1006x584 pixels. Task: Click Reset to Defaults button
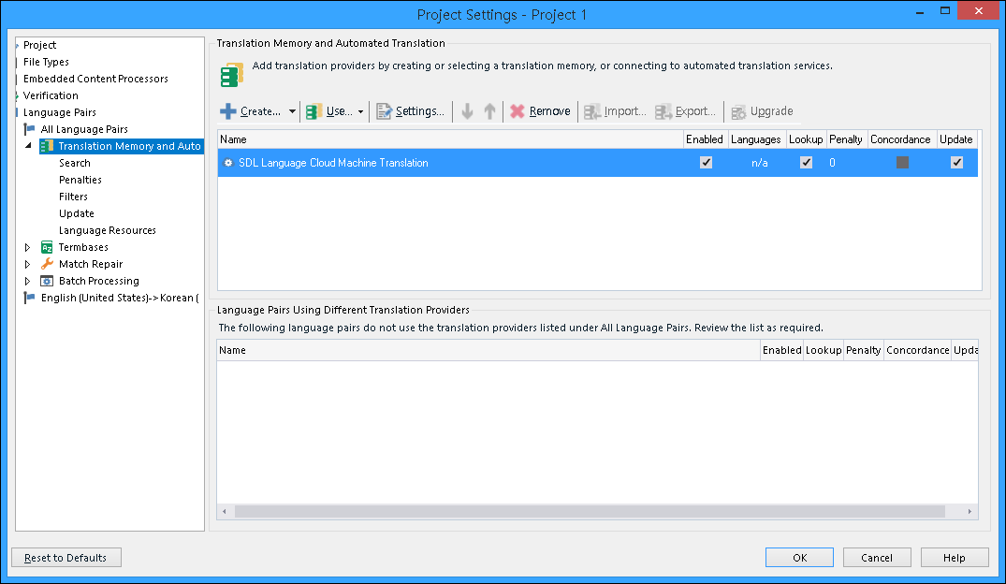66,558
